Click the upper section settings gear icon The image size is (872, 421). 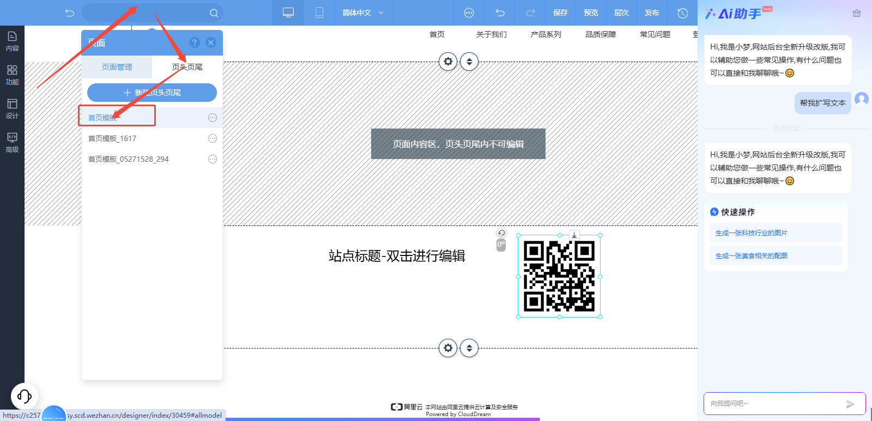448,62
